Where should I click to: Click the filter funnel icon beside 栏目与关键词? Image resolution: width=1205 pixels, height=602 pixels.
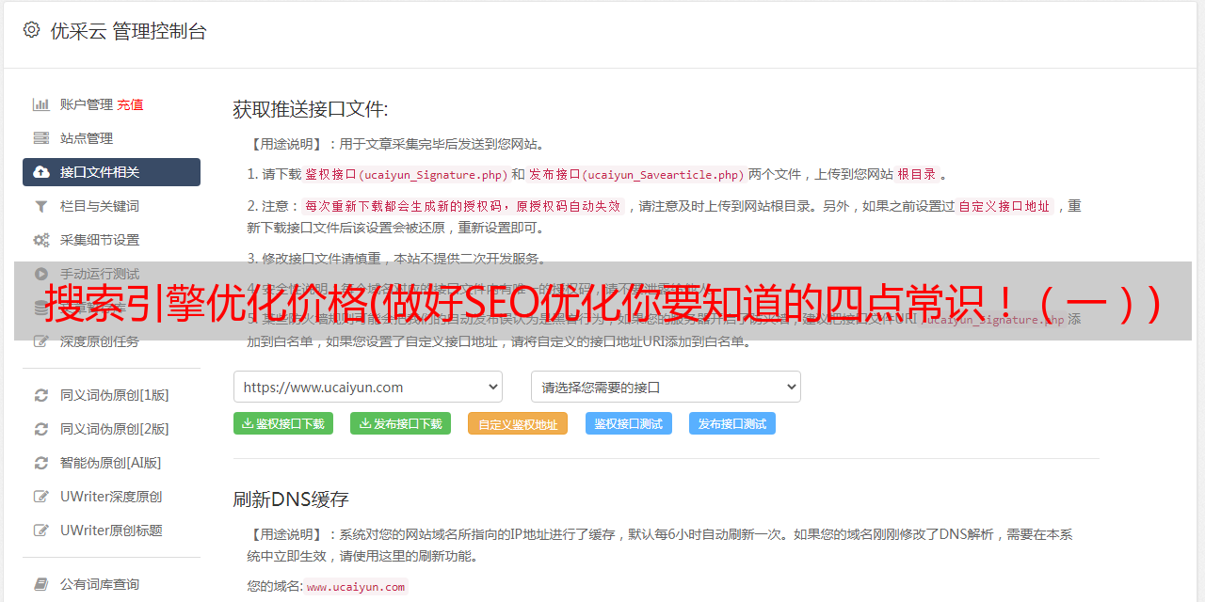pos(41,206)
